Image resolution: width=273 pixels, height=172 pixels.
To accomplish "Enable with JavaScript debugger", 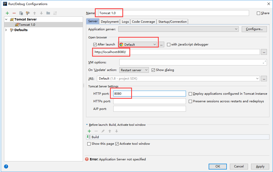I will coord(169,44).
